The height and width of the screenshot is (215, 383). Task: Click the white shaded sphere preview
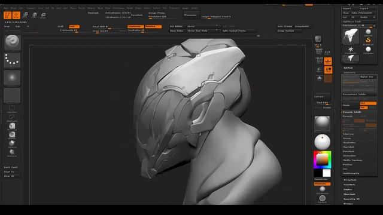click(x=322, y=142)
